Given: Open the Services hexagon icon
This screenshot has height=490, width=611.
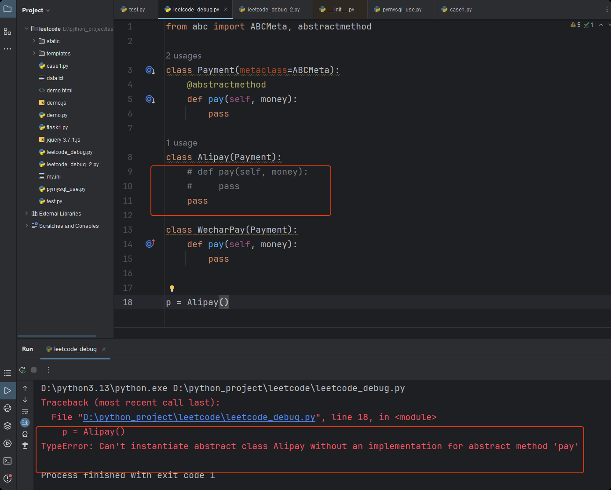Looking at the screenshot, I should (x=7, y=443).
